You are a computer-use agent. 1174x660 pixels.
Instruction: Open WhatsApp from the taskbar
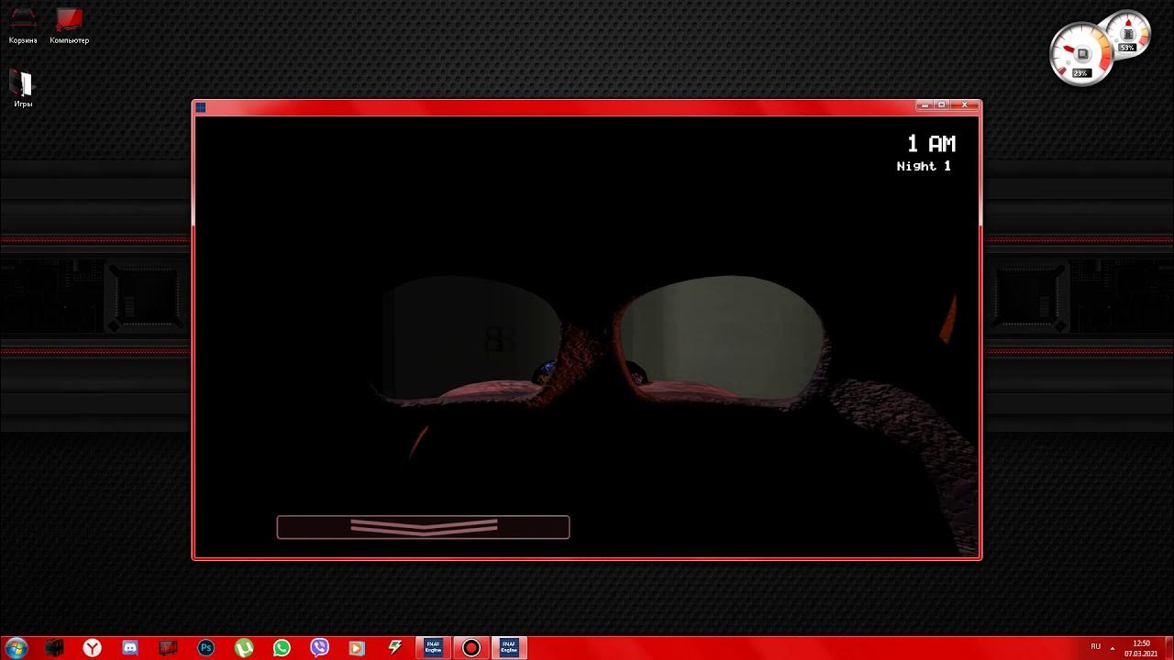point(282,648)
